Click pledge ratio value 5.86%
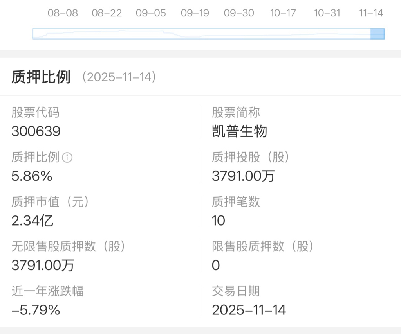The width and height of the screenshot is (401, 334). [32, 176]
